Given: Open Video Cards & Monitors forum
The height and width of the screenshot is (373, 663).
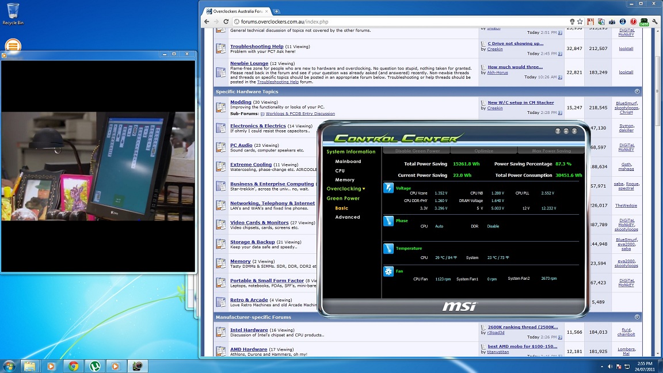Looking at the screenshot, I should 259,222.
